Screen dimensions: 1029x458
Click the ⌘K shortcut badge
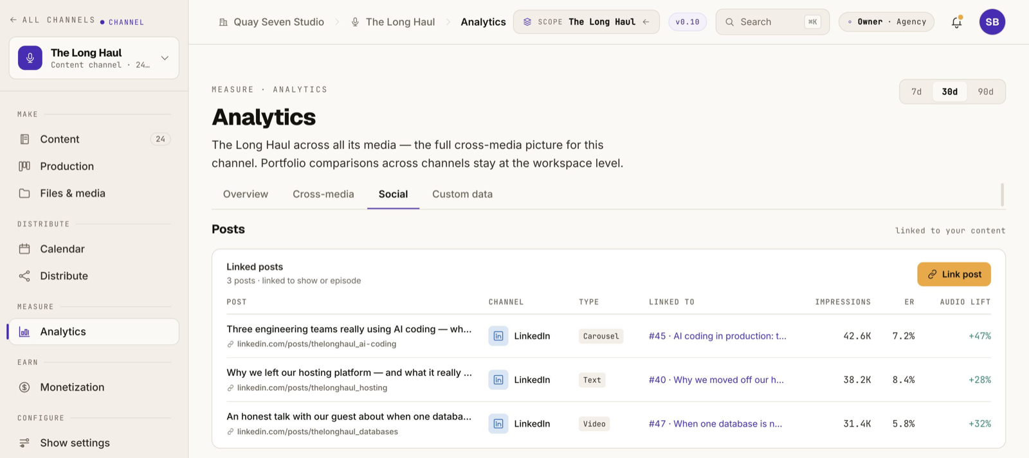(812, 22)
